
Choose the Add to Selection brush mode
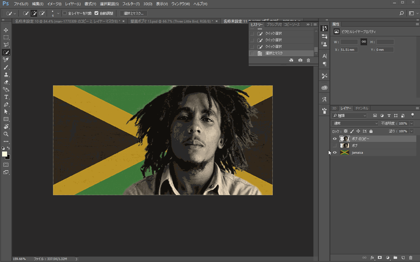pyautogui.click(x=34, y=13)
